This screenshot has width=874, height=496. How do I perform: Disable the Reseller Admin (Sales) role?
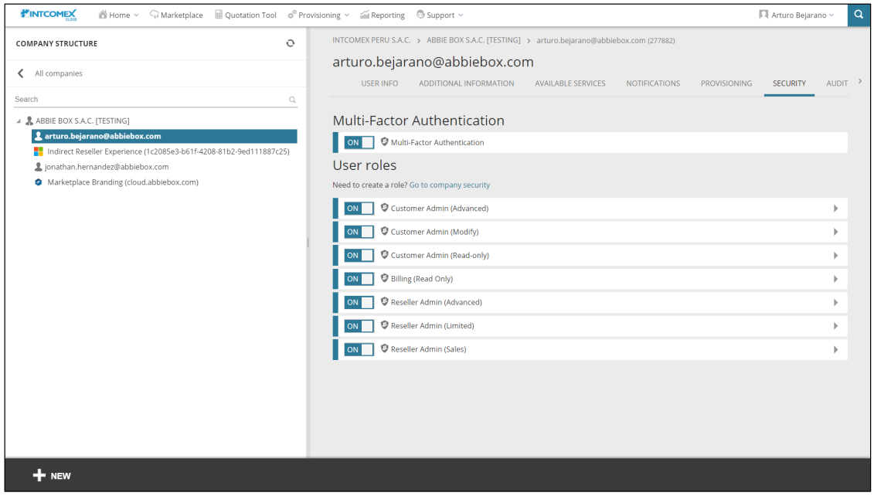(x=359, y=349)
